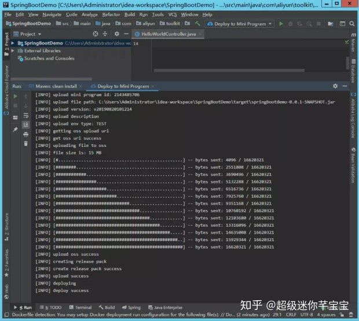Open the Refactor menu
Image resolution: width=359 pixels, height=321 pixels.
[x=111, y=14]
